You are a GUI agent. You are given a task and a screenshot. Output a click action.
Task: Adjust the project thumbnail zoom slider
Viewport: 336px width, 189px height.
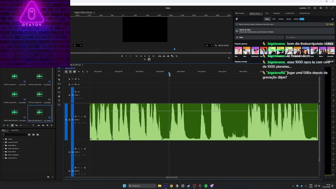[x=25, y=125]
